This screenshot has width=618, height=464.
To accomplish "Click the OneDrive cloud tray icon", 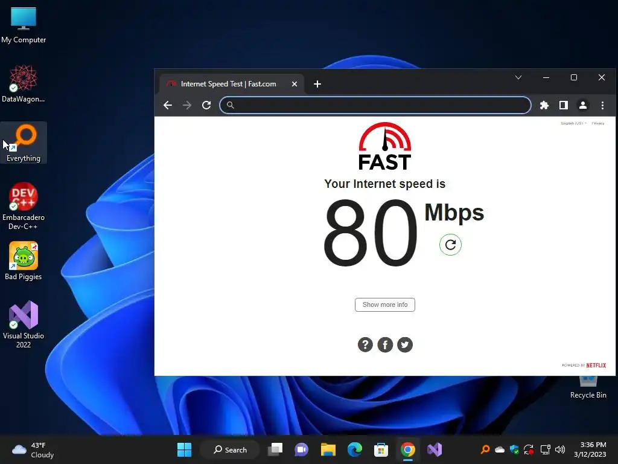I will (x=499, y=449).
